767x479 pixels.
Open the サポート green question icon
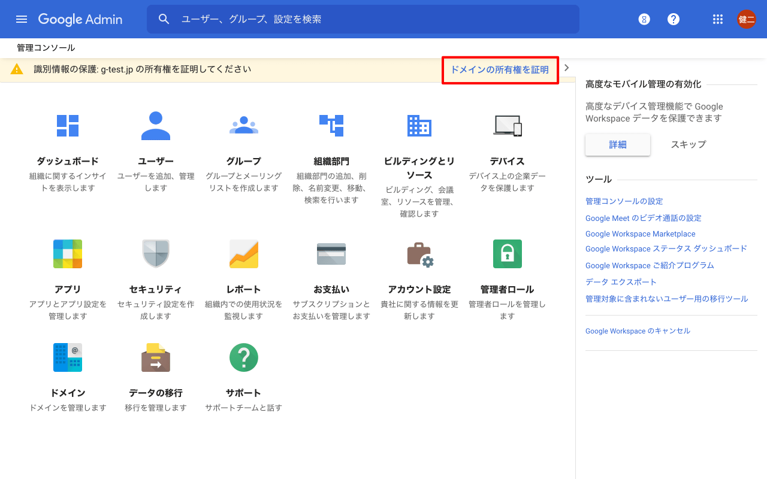pos(244,357)
